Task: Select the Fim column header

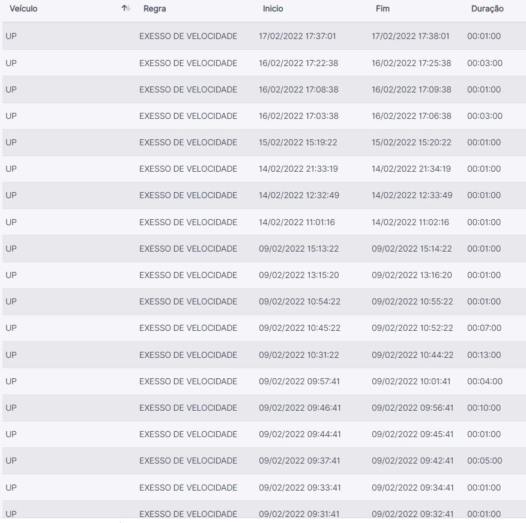Action: click(x=382, y=9)
